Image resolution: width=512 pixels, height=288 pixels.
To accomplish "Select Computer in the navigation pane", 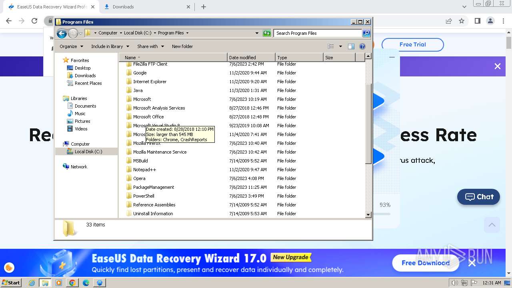I will [x=80, y=144].
